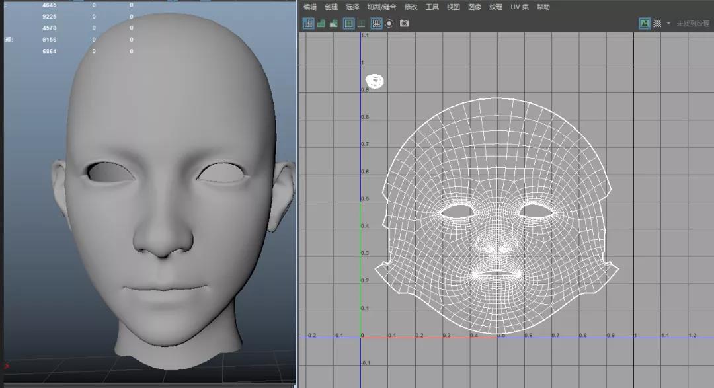Toggle the UV editor grid display icon

point(376,23)
